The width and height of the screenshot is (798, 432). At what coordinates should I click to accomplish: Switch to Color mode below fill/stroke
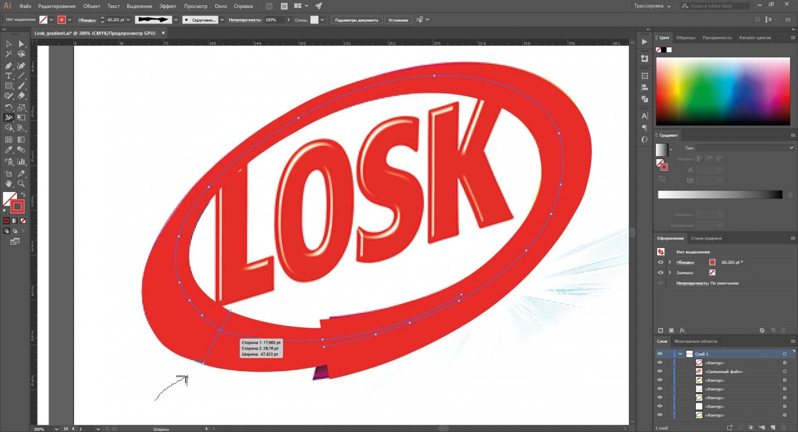(7, 220)
